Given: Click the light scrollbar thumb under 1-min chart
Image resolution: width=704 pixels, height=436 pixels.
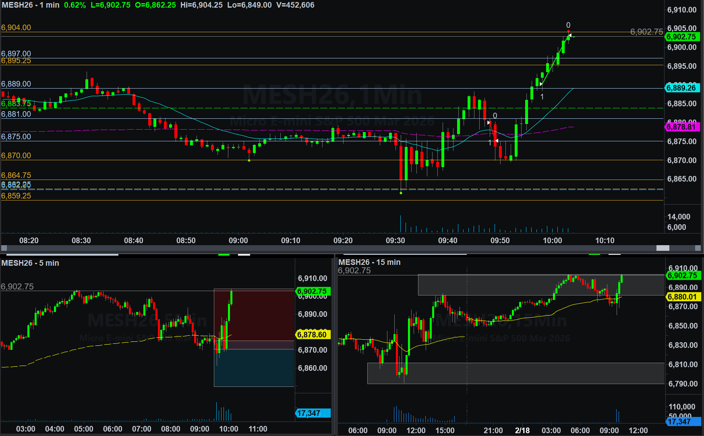Looking at the screenshot, I should point(663,248).
